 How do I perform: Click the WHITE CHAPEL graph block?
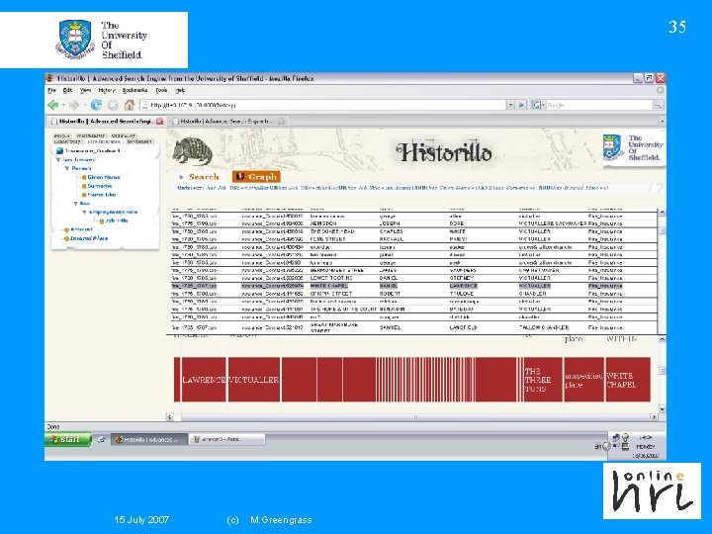coord(628,380)
